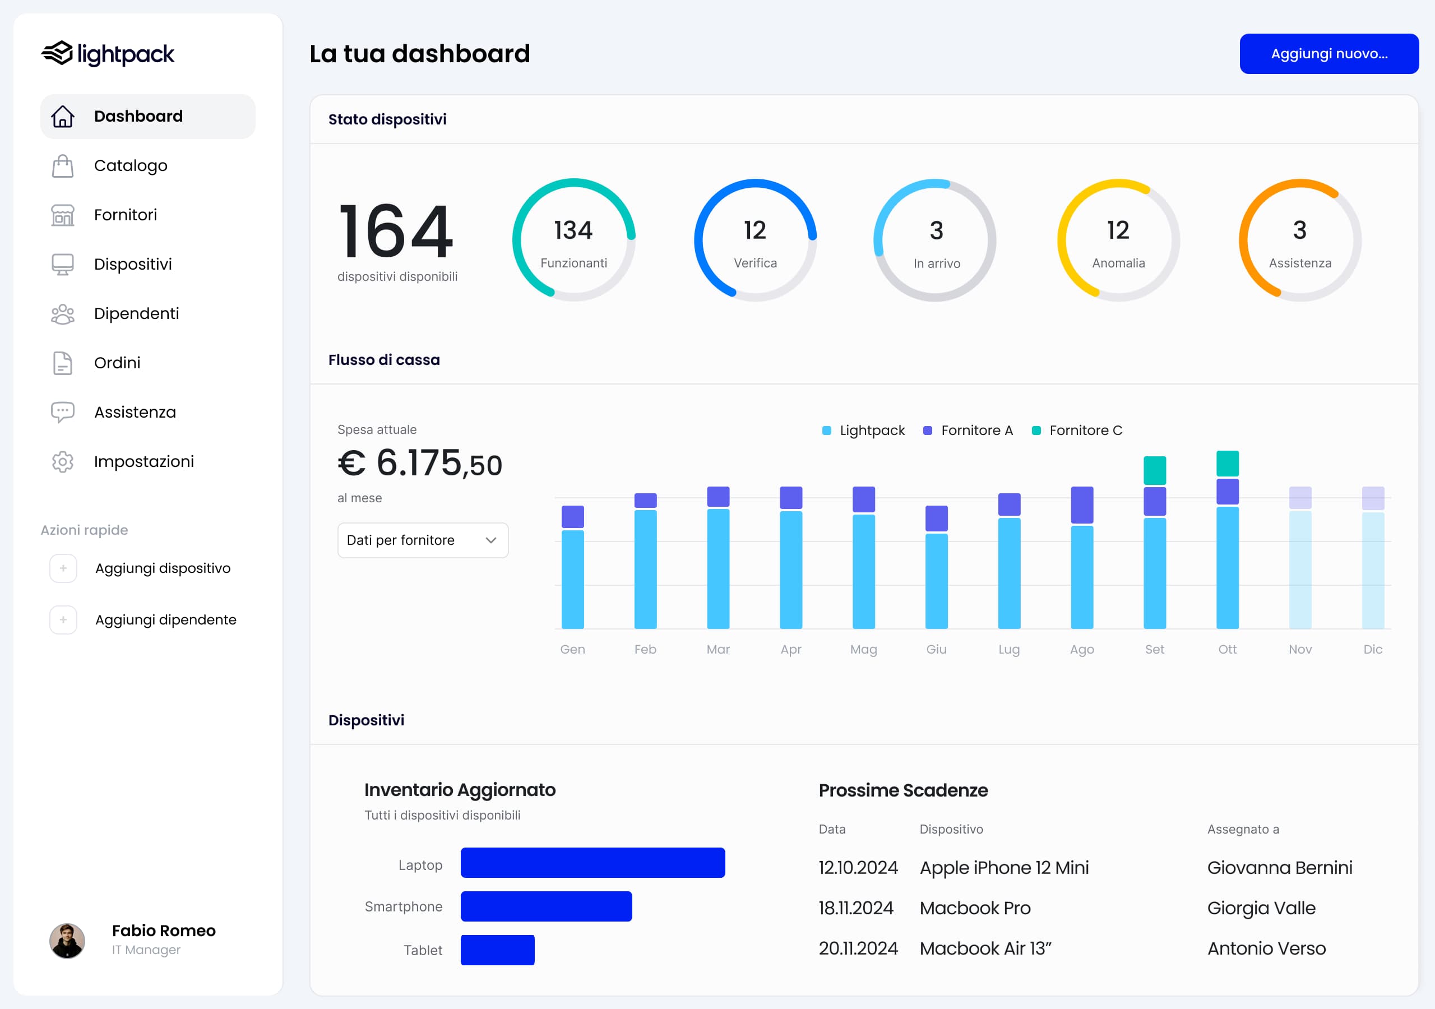Image resolution: width=1435 pixels, height=1009 pixels.
Task: Go to the Fornitori section
Action: (x=148, y=215)
